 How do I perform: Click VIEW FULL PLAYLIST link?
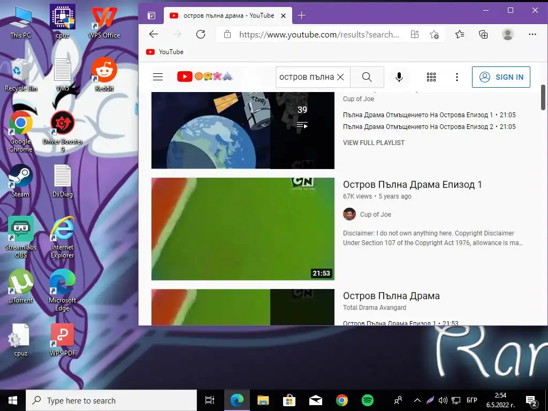click(x=374, y=142)
